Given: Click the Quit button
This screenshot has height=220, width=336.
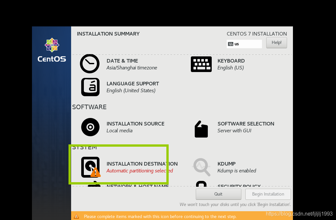Looking at the screenshot, I should click(x=218, y=194).
